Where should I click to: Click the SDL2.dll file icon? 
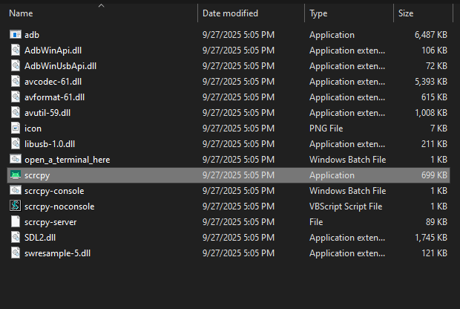[x=16, y=238]
